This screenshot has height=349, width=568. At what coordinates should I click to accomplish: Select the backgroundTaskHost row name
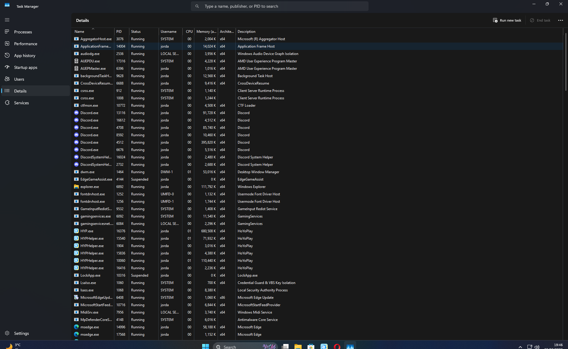(96, 76)
